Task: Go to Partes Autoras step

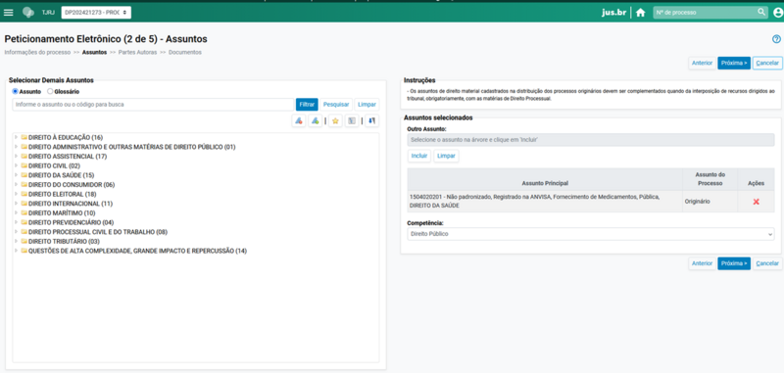Action: [137, 52]
